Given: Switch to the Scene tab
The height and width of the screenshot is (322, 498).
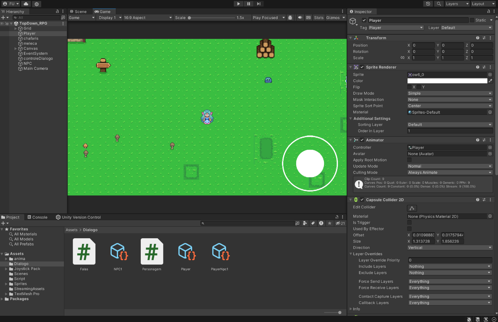Looking at the screenshot, I should pos(78,12).
